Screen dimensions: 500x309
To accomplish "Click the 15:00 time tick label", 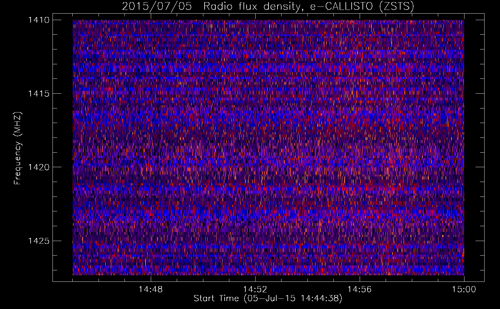I will 464,290.
